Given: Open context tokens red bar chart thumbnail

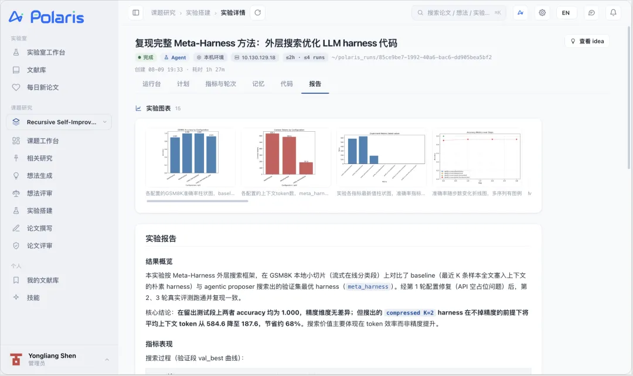Looking at the screenshot, I should 286,158.
